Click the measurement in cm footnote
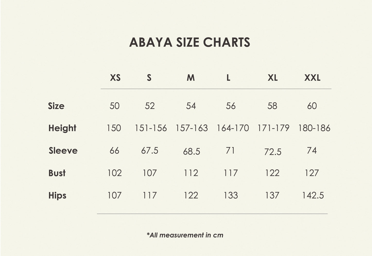This screenshot has height=256, width=372. coord(185,235)
